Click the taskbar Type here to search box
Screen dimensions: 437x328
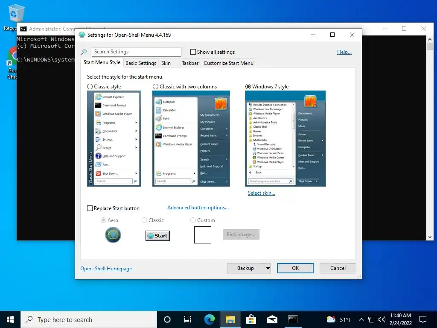coord(89,319)
